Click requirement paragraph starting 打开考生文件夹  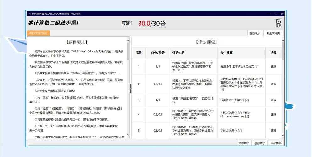click(76, 53)
